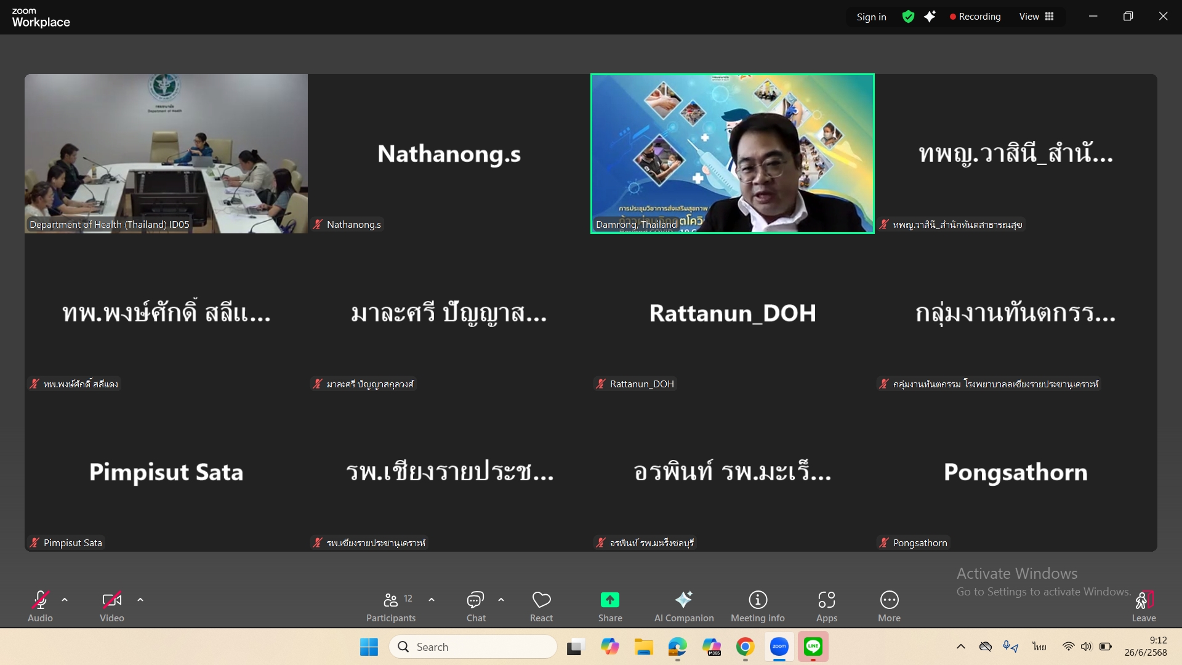1182x665 pixels.
Task: Click 'Damrong, Thailand' name label
Action: [637, 224]
